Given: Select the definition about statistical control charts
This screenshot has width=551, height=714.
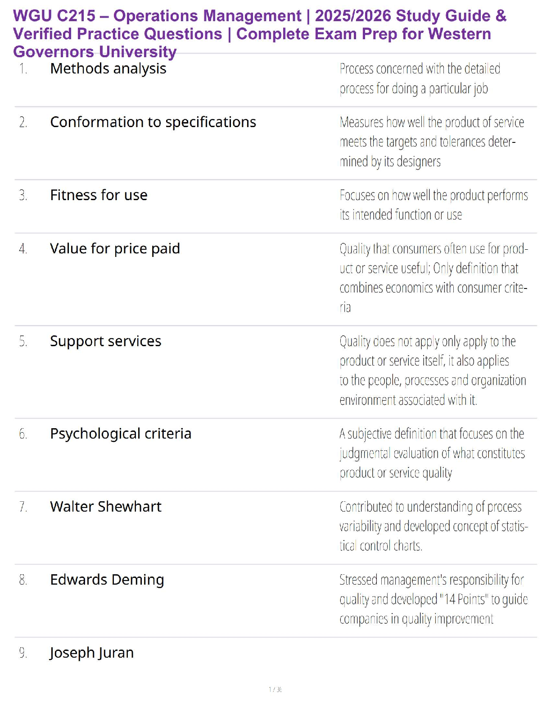Looking at the screenshot, I should point(433,526).
